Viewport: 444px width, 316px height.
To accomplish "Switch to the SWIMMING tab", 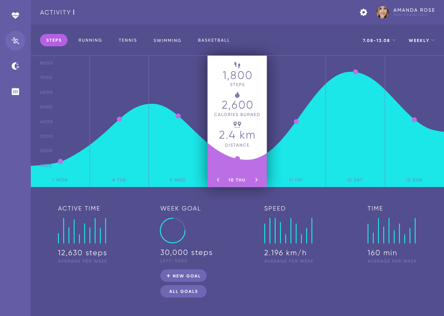I will [167, 40].
